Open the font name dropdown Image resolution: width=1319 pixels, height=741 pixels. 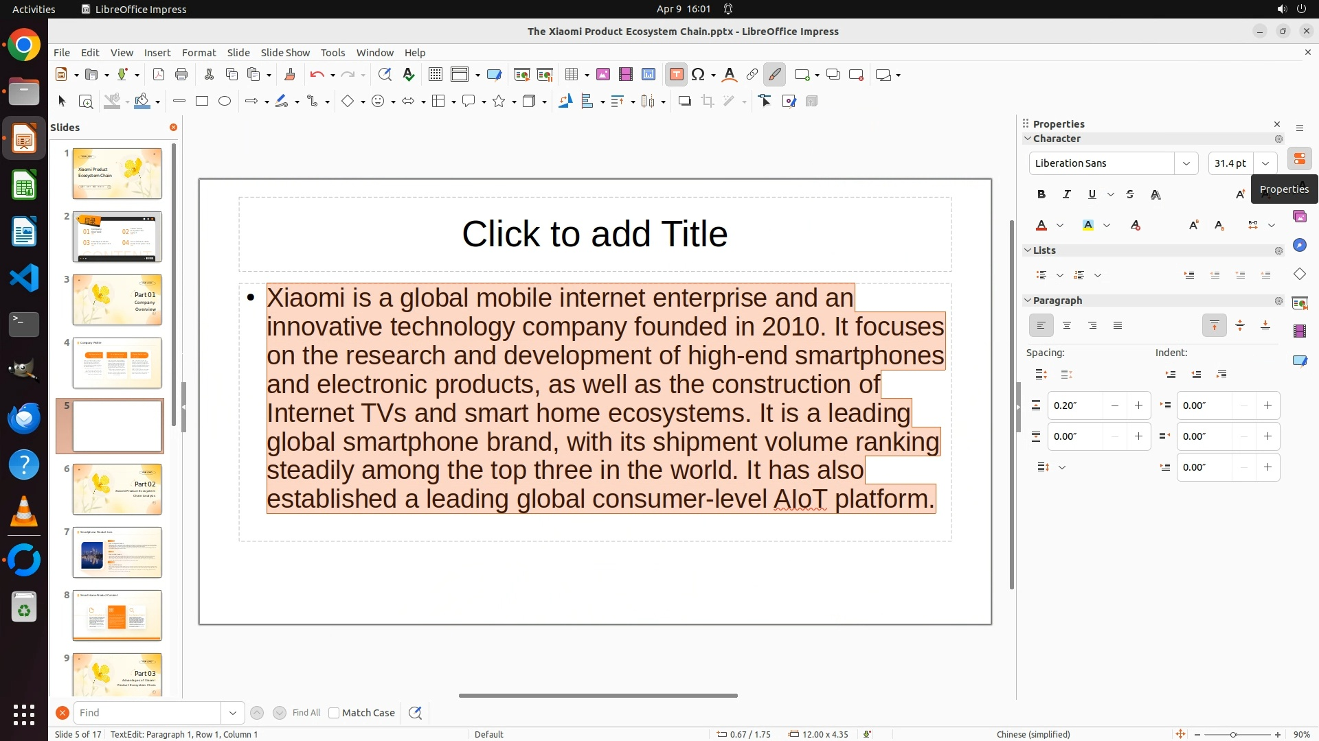coord(1186,163)
